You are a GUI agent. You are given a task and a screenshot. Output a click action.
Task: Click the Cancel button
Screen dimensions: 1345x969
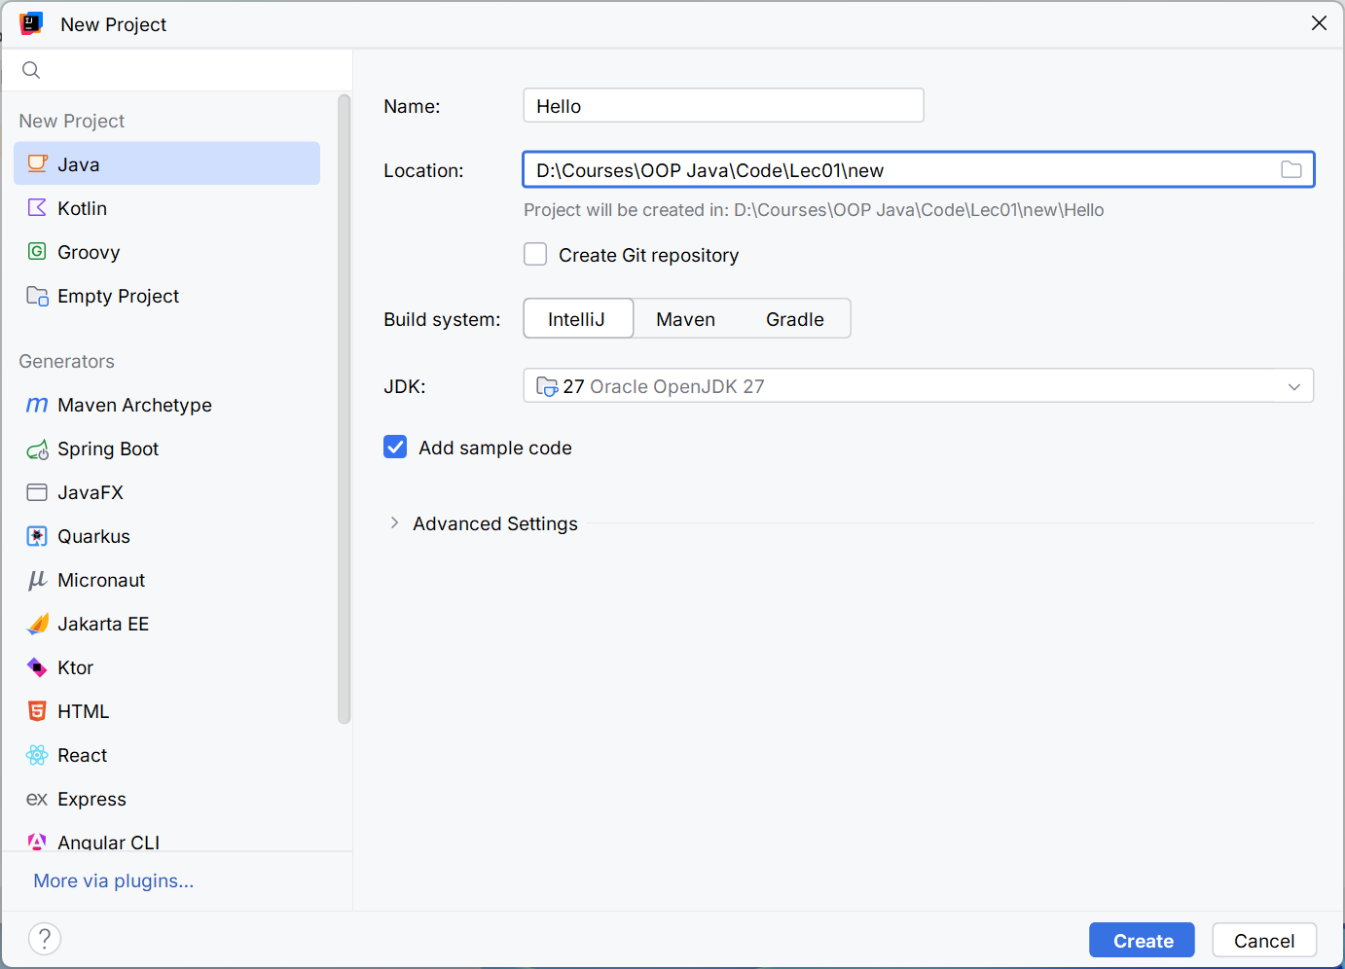pyautogui.click(x=1264, y=940)
